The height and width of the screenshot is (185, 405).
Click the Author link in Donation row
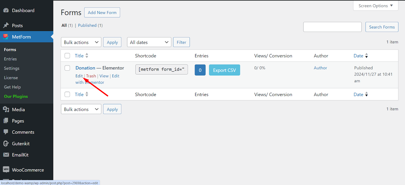[x=320, y=68]
